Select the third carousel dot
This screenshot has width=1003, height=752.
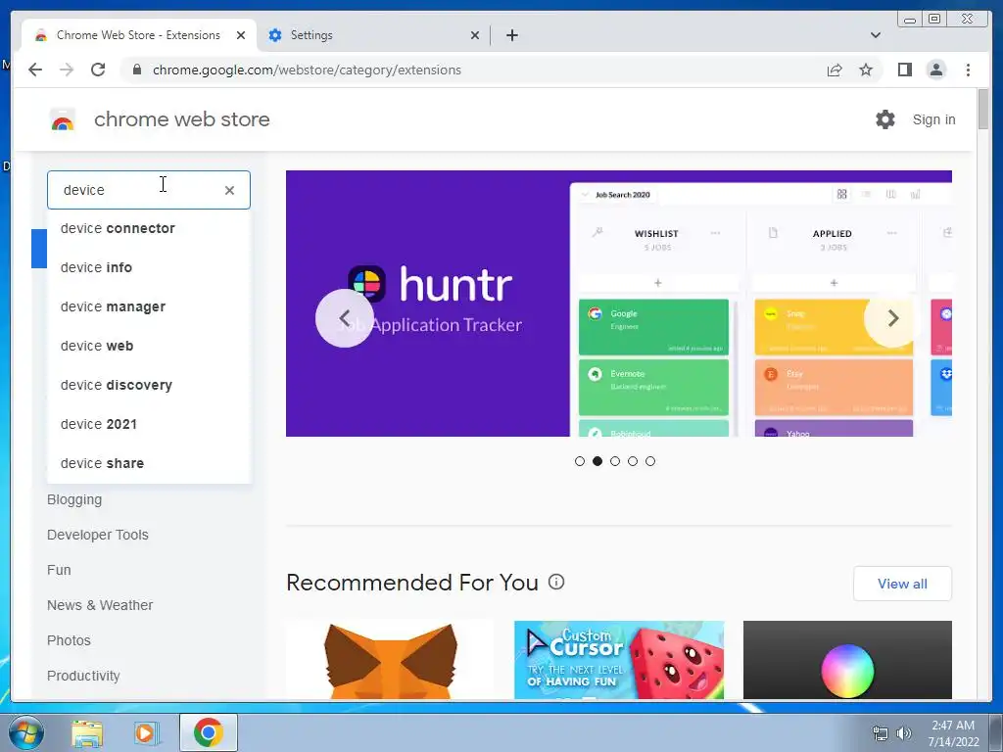click(615, 461)
